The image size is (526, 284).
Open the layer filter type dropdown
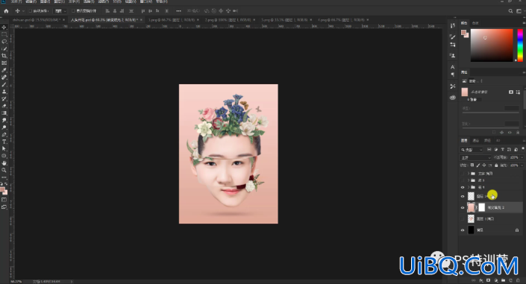[x=472, y=150]
